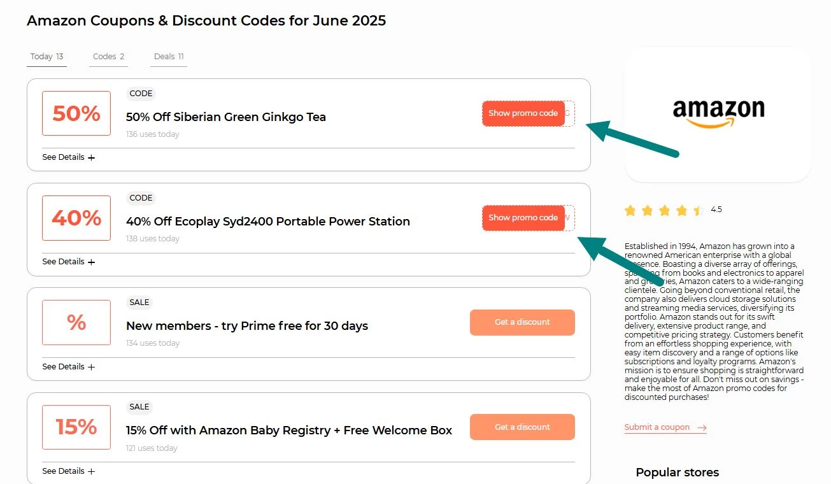831x484 pixels.
Task: Click the 40% discount badge icon
Action: pyautogui.click(x=76, y=218)
